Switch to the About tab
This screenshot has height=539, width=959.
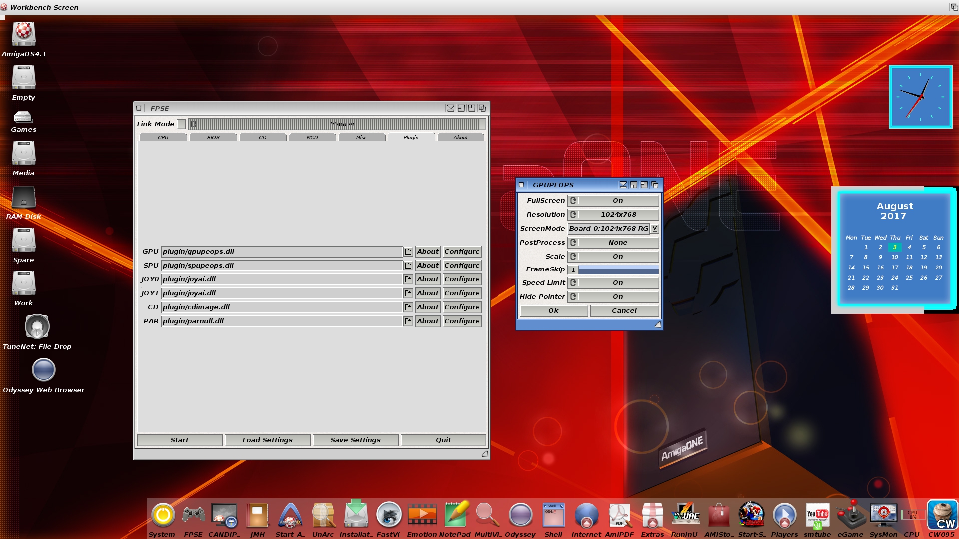(461, 137)
